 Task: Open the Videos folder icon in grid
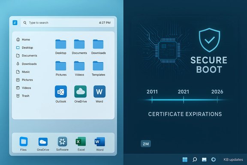[79, 66]
